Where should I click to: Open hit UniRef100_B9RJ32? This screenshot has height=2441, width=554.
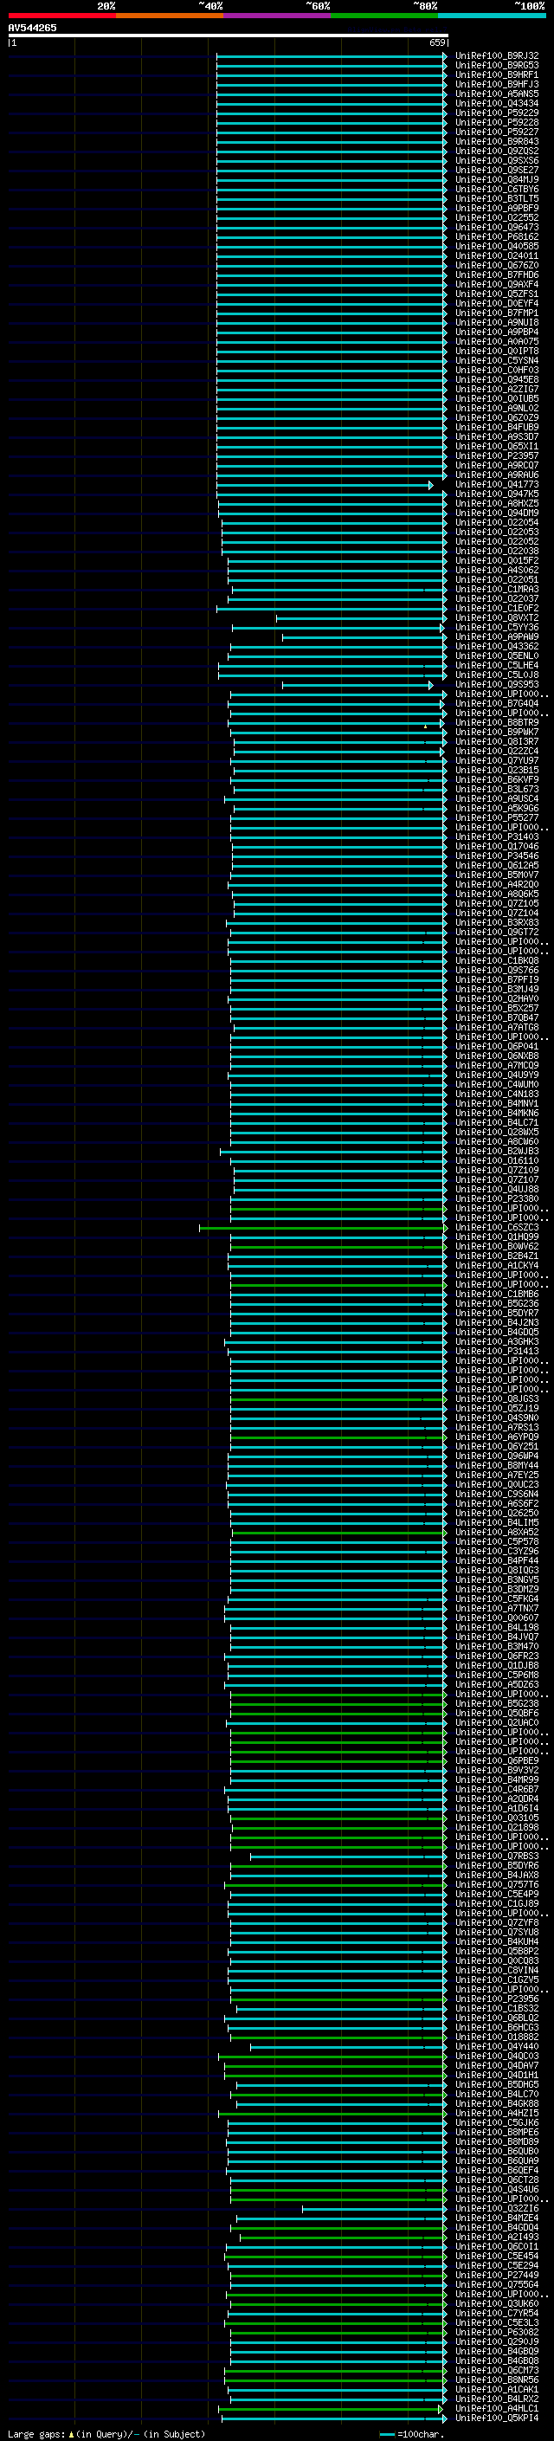click(497, 56)
